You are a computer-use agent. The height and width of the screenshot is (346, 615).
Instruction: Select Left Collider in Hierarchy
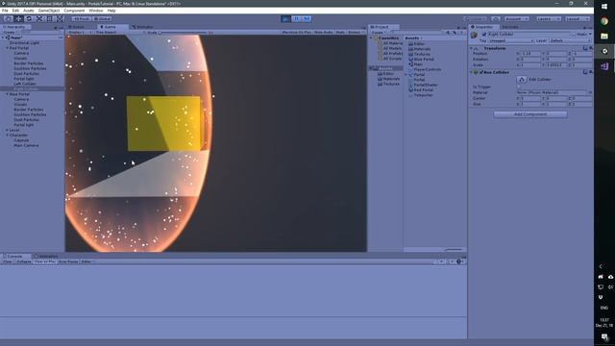pyautogui.click(x=25, y=84)
